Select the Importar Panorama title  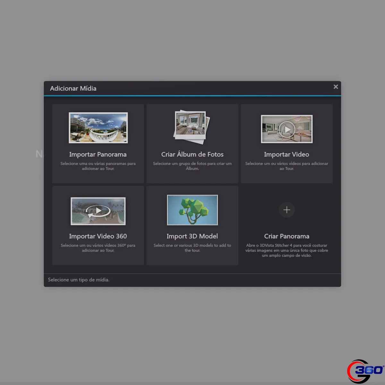[x=98, y=154]
